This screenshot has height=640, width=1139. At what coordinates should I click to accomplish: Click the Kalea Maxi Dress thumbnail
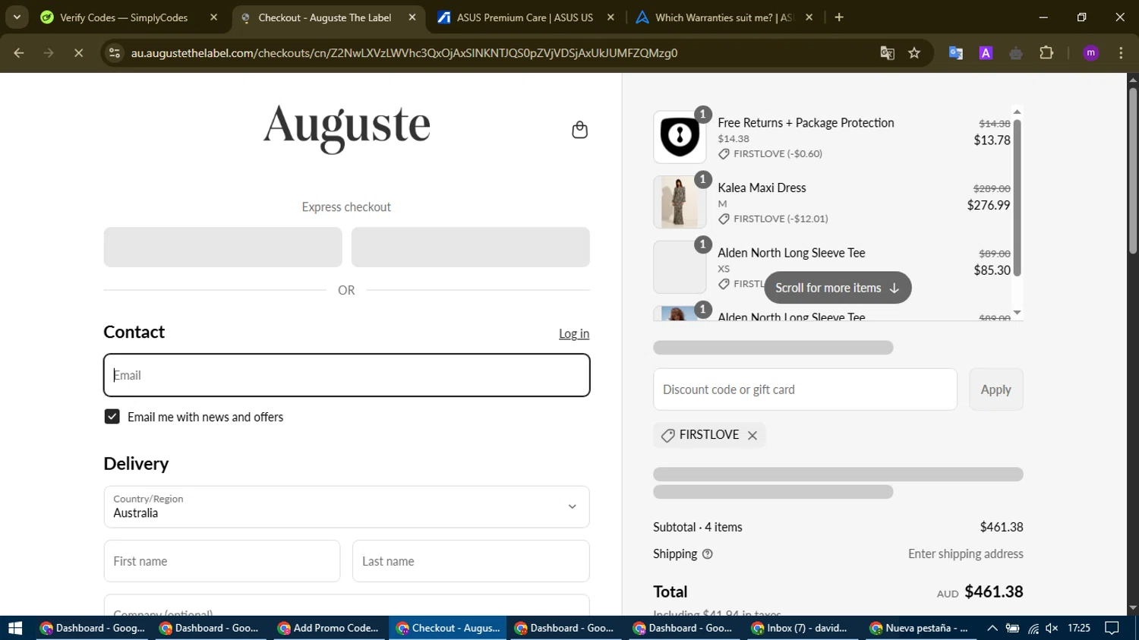click(x=680, y=203)
